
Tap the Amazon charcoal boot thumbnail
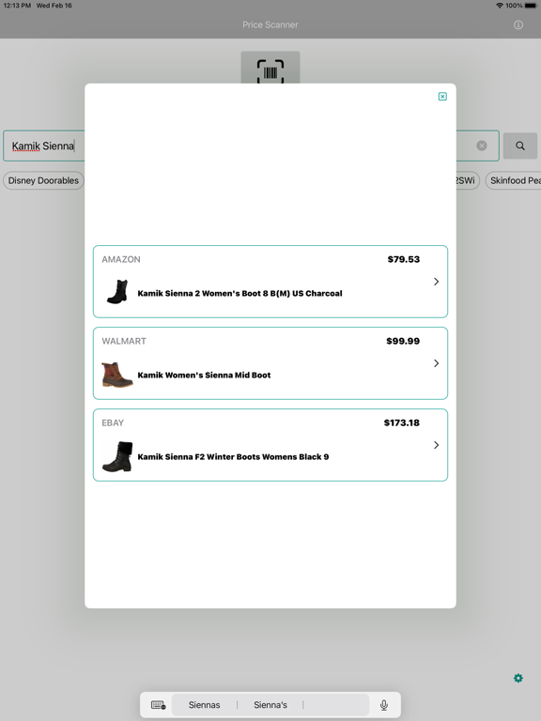[x=117, y=292]
